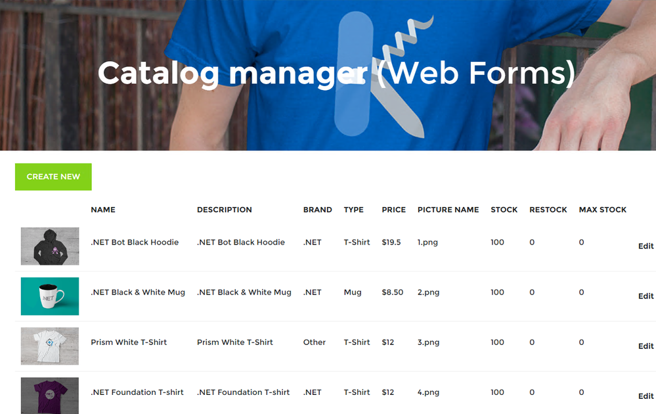Click the 'Mug' type cell
The width and height of the screenshot is (656, 414).
[353, 292]
